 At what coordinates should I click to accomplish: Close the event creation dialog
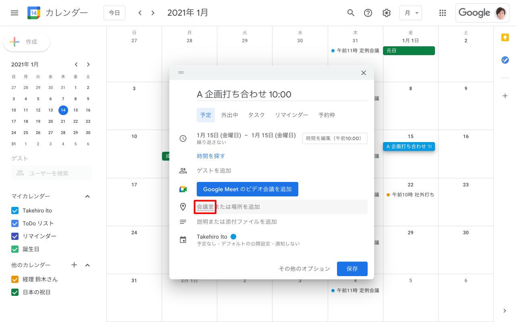(x=364, y=73)
